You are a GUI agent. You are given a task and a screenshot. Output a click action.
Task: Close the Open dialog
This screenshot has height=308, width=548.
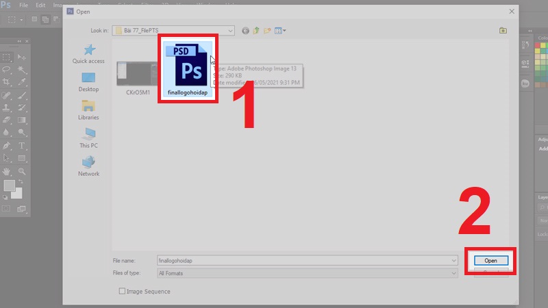(512, 12)
